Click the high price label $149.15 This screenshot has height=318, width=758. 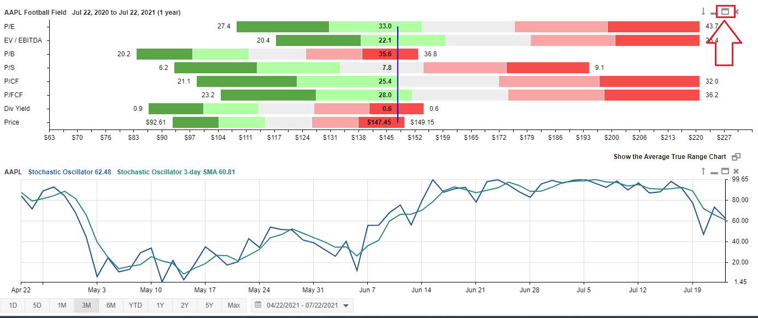(422, 122)
